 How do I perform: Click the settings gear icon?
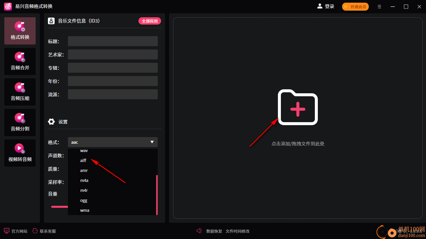pos(51,121)
